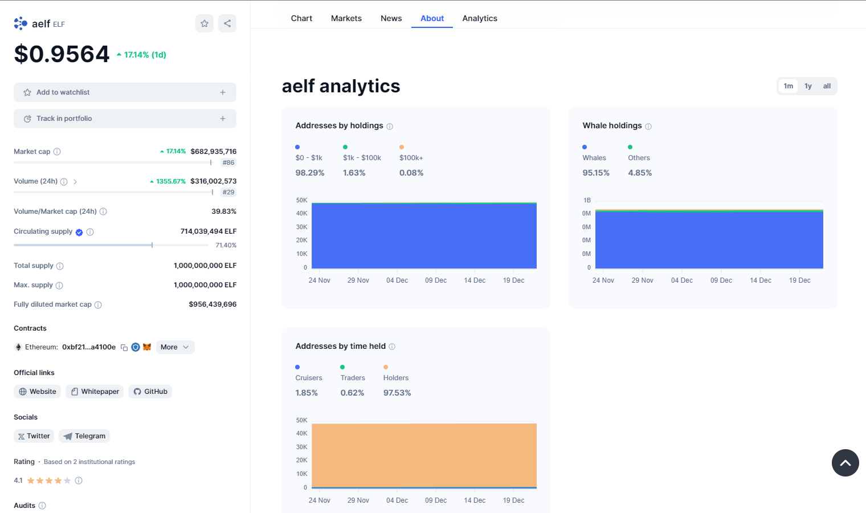The width and height of the screenshot is (866, 513).
Task: Click Audits info icon
Action: [42, 506]
